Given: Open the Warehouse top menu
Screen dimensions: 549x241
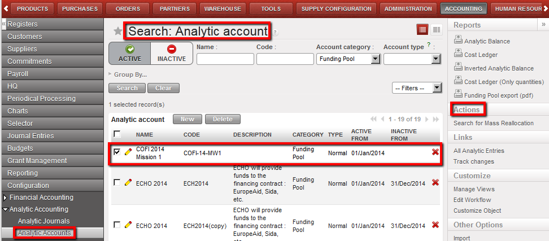Looking at the screenshot, I should [x=224, y=8].
